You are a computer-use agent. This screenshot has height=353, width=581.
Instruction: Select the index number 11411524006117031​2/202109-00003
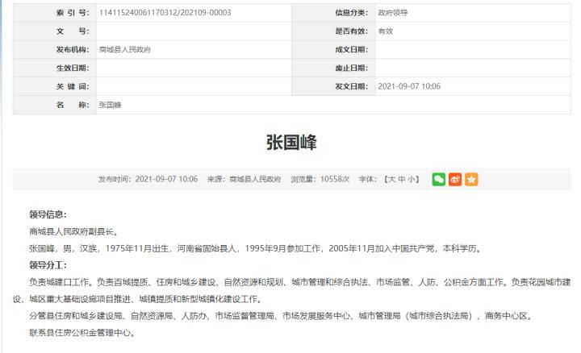[x=165, y=13]
